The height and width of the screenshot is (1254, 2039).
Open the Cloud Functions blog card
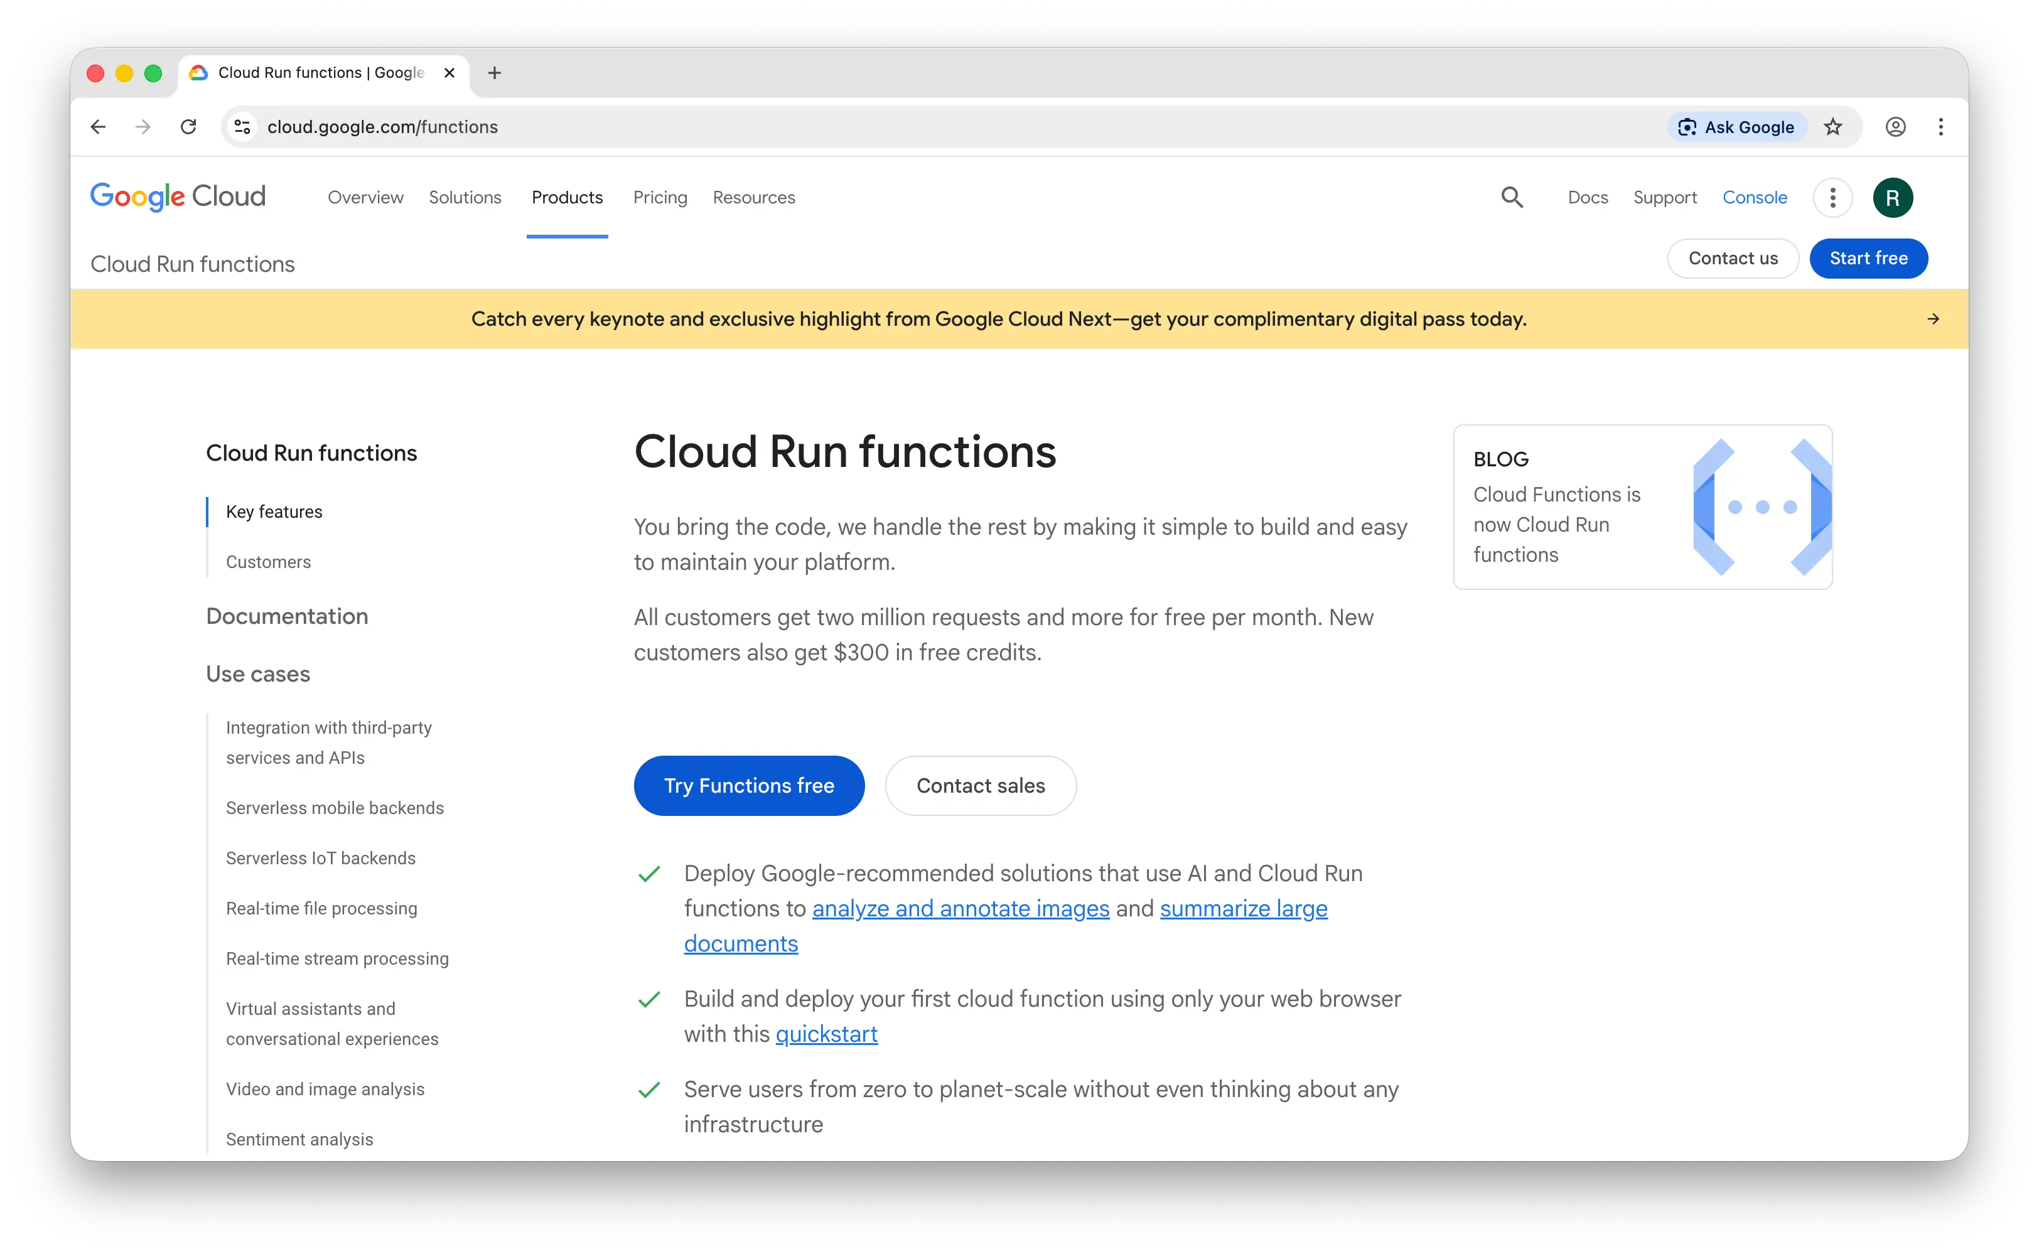(1642, 506)
